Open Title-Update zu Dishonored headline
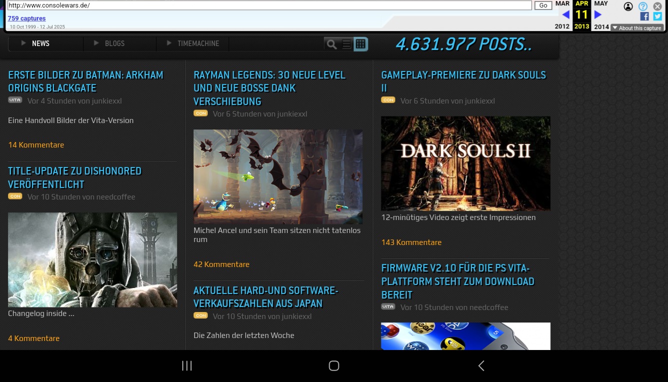This screenshot has width=668, height=382. click(x=75, y=177)
